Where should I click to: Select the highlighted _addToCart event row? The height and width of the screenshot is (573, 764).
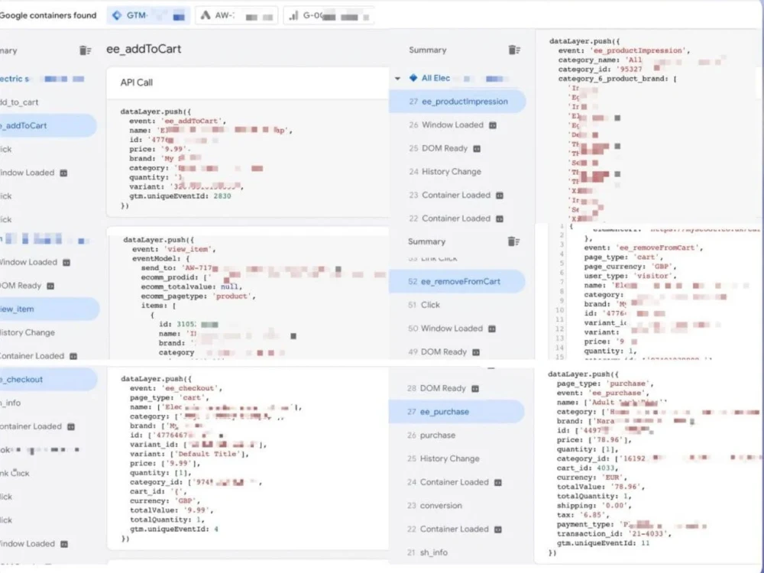tap(47, 126)
